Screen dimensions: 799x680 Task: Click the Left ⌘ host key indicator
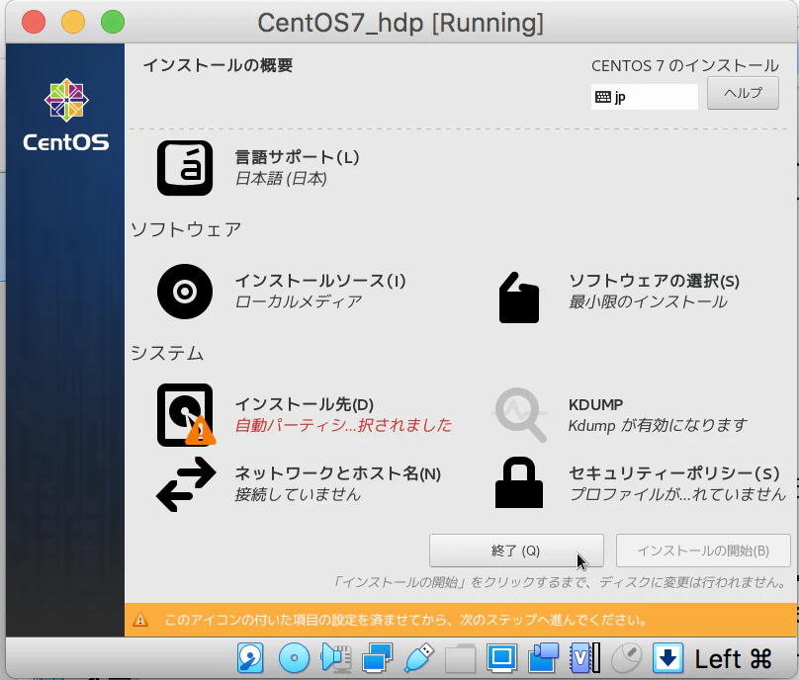(734, 658)
